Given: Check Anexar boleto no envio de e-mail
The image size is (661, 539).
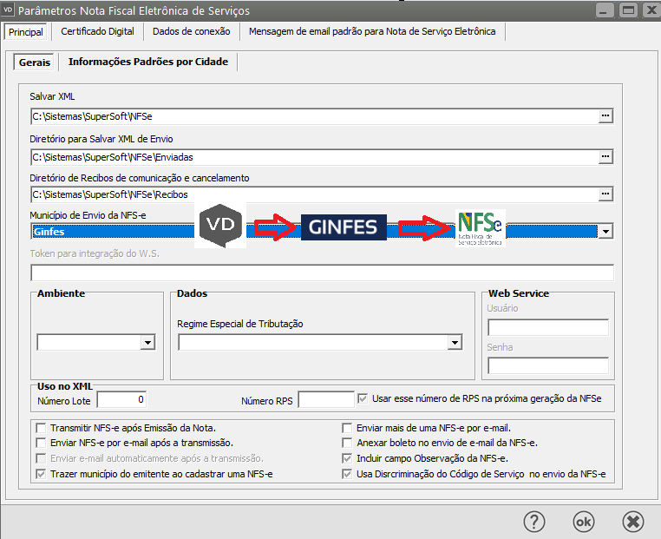Looking at the screenshot, I should [x=348, y=444].
